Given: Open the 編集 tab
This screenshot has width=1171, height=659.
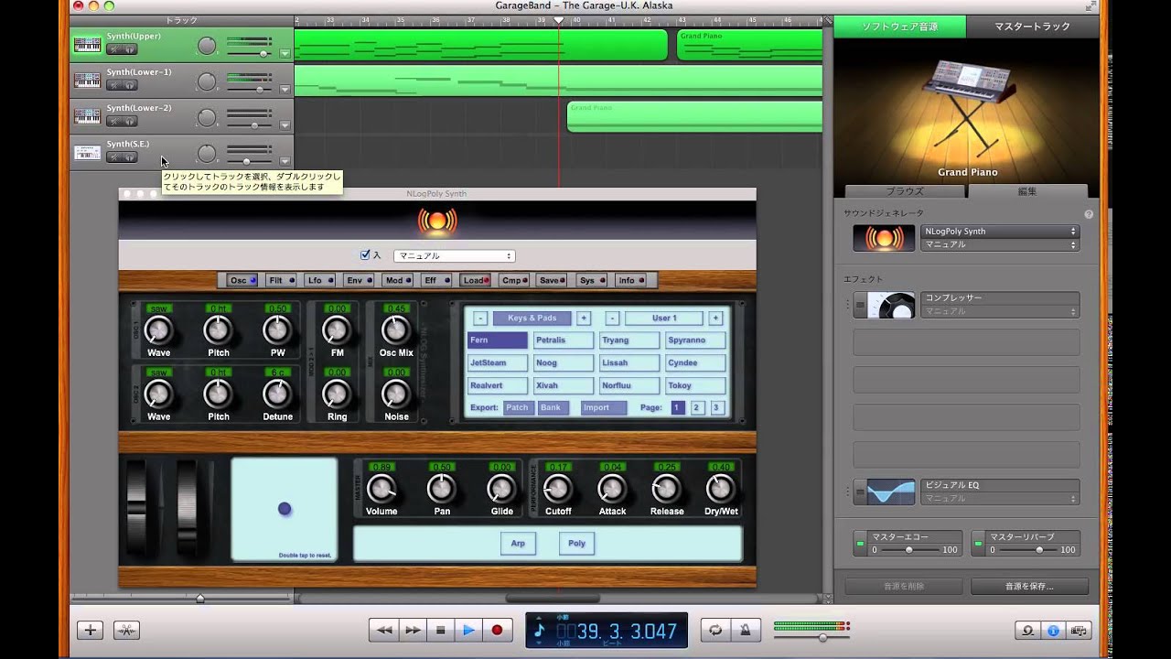Looking at the screenshot, I should click(1027, 191).
